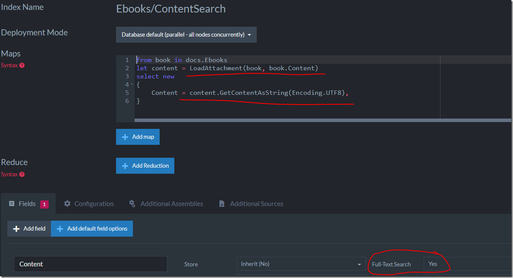Image resolution: width=513 pixels, height=278 pixels.
Task: Click the Add Reduction button
Action: pyautogui.click(x=145, y=166)
